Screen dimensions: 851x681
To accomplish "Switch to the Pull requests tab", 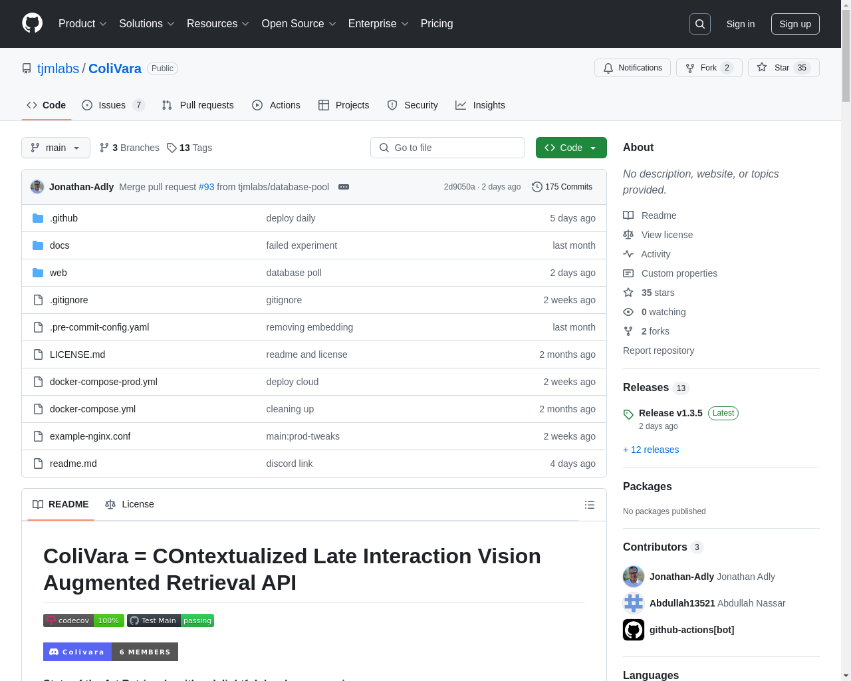I will click(x=198, y=105).
